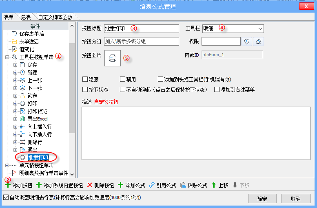Screen dimensions: 317x208
Task: Expand the 锁定 tree node
Action: pyautogui.click(x=15, y=96)
